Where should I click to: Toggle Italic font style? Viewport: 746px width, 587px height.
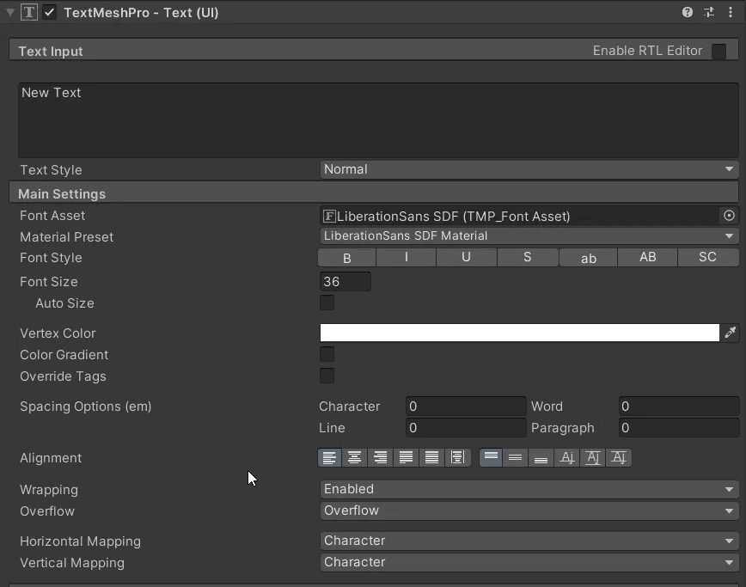tap(407, 257)
